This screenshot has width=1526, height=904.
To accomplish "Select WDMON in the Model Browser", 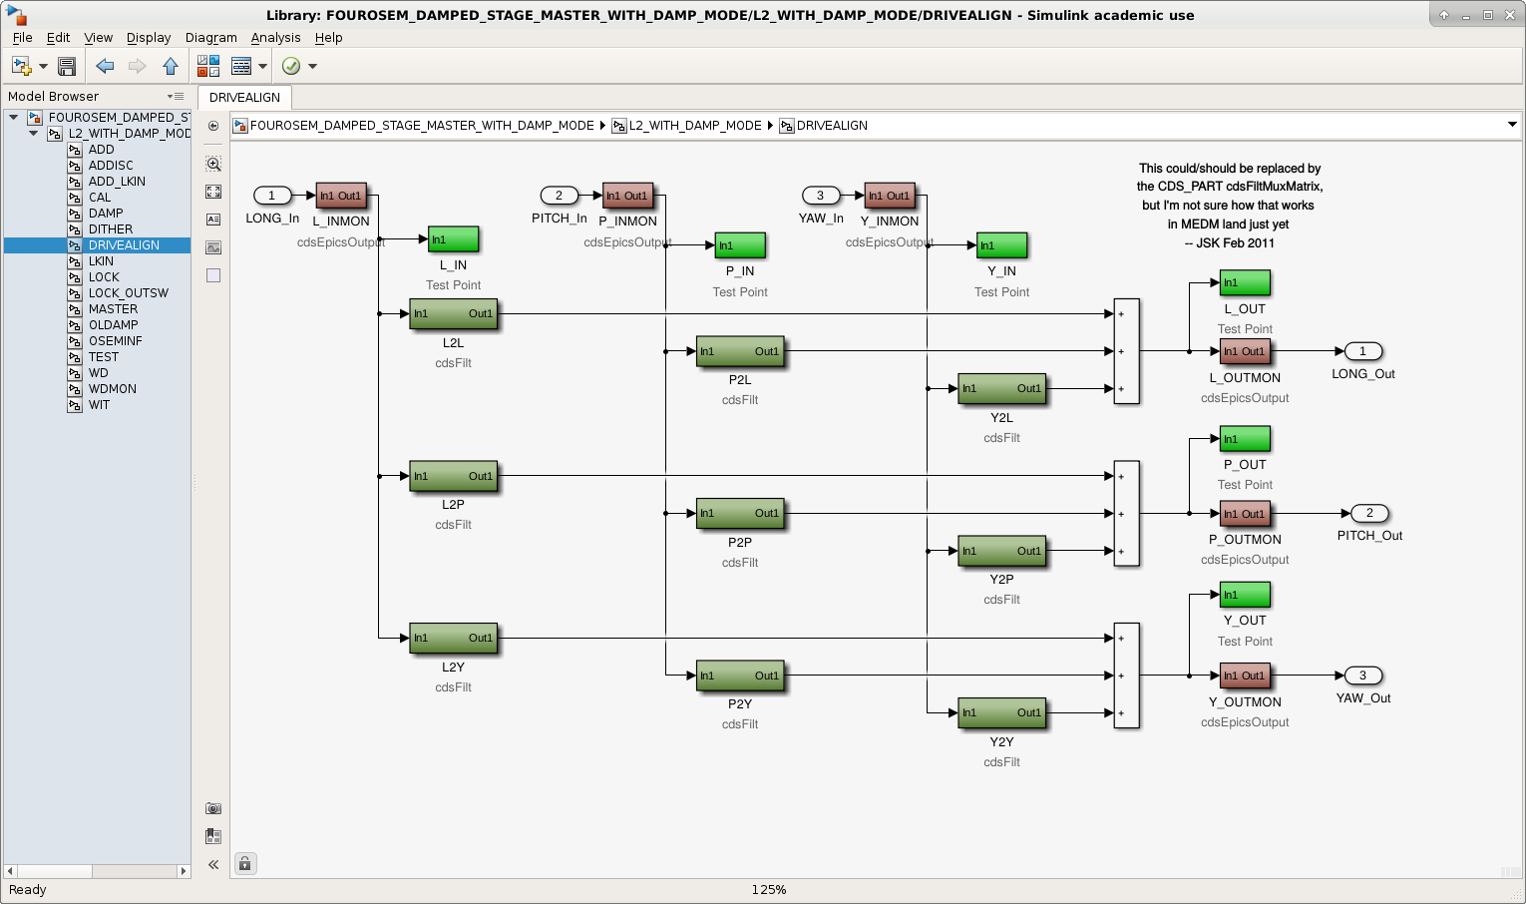I will (x=113, y=389).
